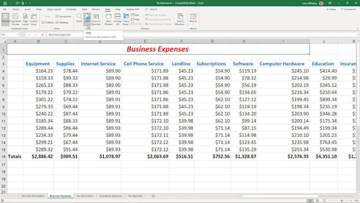Select Equipment total $2,886.42 cell
360x203 pixels.
(x=38, y=156)
